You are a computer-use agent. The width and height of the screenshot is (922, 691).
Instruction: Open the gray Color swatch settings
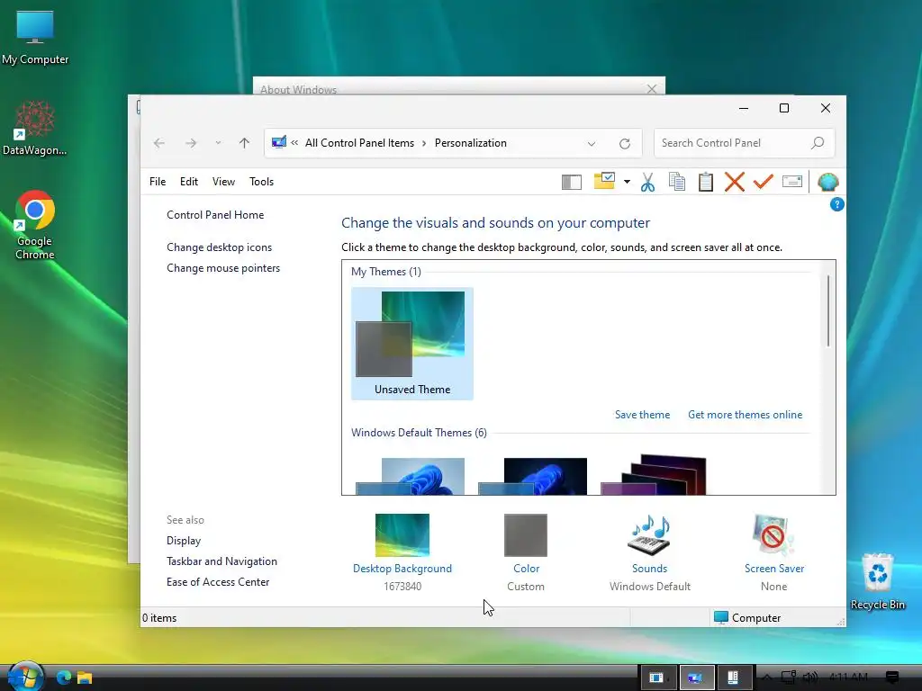coord(526,535)
